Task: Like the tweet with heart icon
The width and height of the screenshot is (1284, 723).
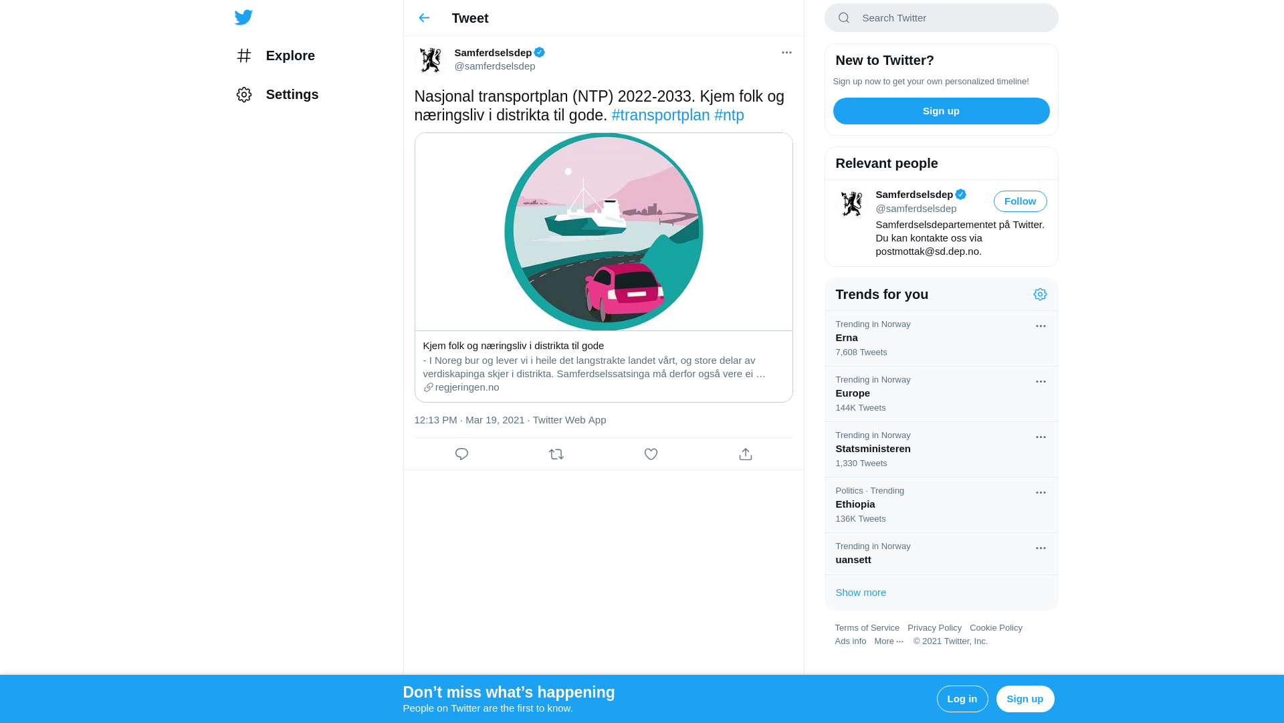Action: click(651, 454)
